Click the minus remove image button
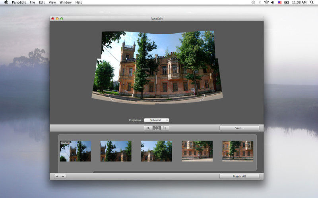Screen dimensions: 318x198 tap(63, 176)
